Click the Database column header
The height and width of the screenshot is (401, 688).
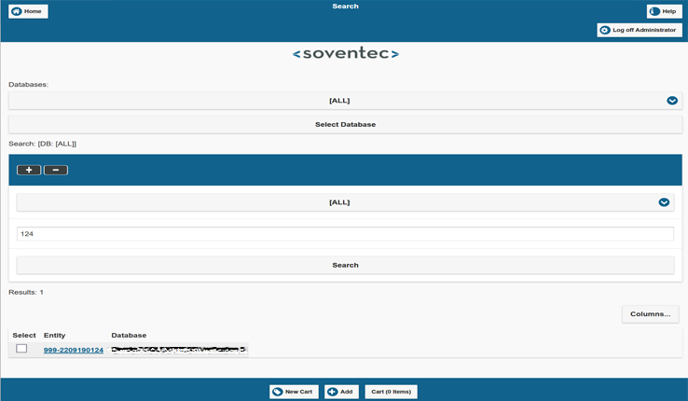129,335
